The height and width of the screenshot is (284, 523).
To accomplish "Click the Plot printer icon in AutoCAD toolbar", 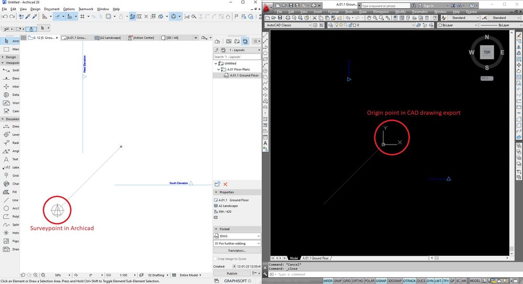I will [x=287, y=18].
